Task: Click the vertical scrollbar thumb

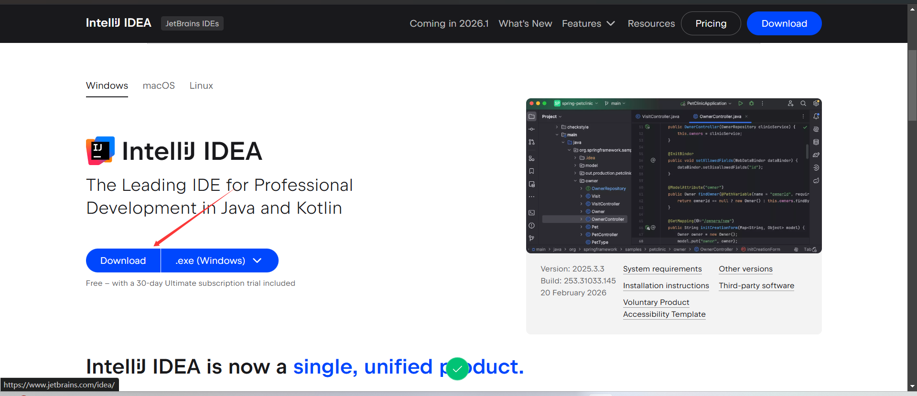Action: click(912, 85)
